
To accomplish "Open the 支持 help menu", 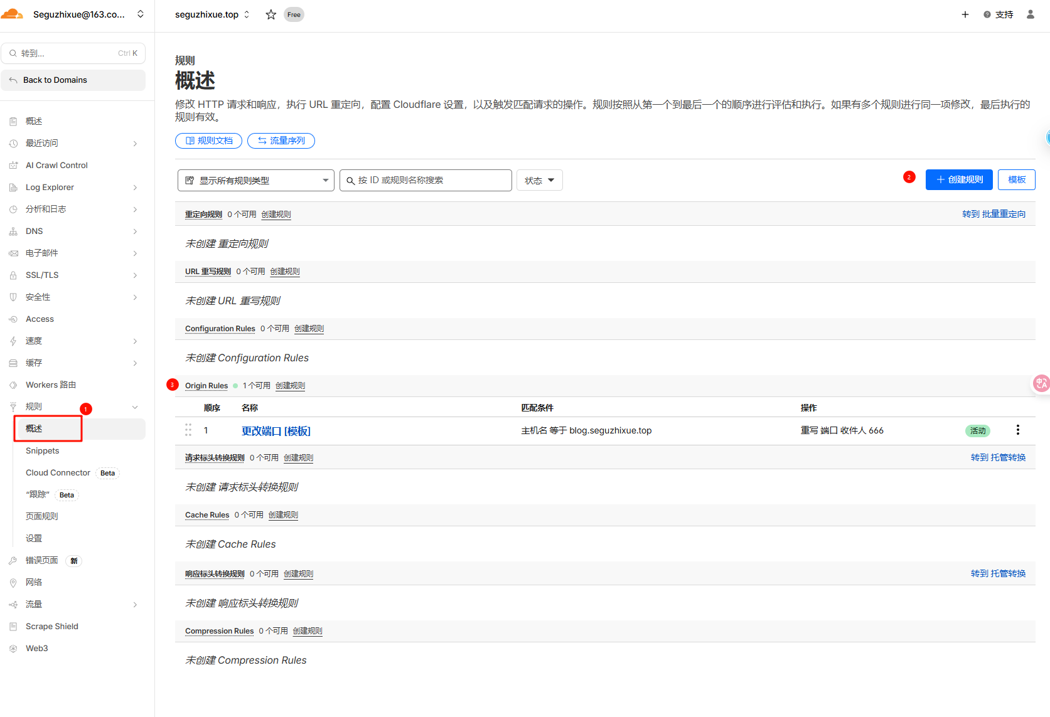I will 998,14.
